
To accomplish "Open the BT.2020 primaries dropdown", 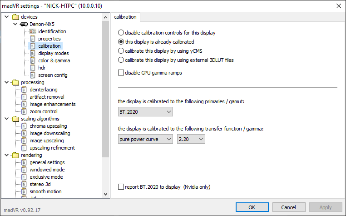I will coord(145,112).
